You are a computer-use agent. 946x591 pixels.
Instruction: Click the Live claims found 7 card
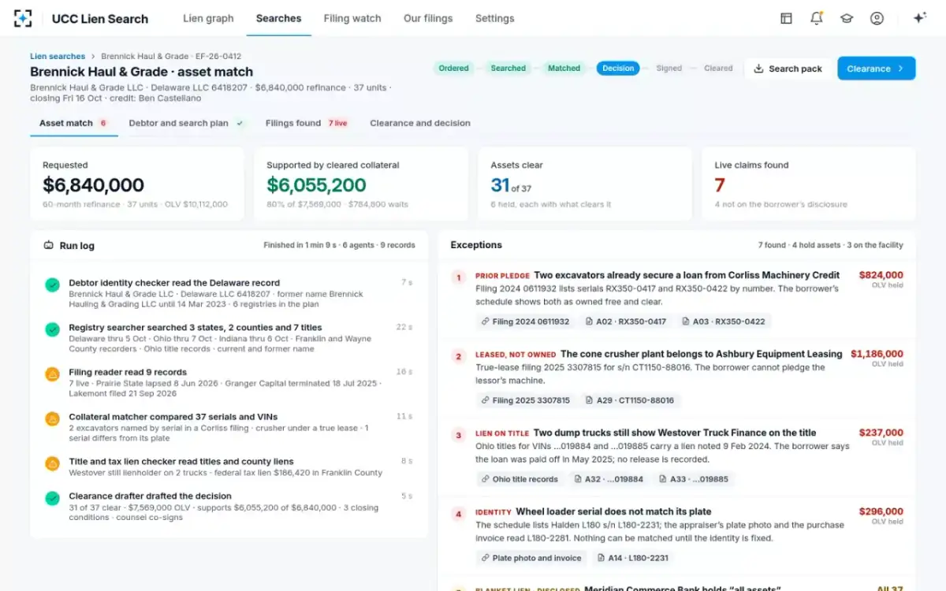tap(809, 184)
